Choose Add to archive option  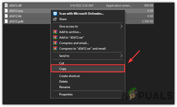88,32
